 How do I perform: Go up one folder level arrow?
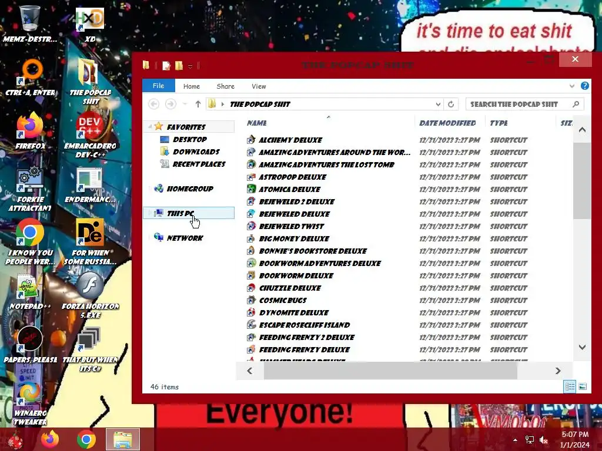pyautogui.click(x=198, y=104)
